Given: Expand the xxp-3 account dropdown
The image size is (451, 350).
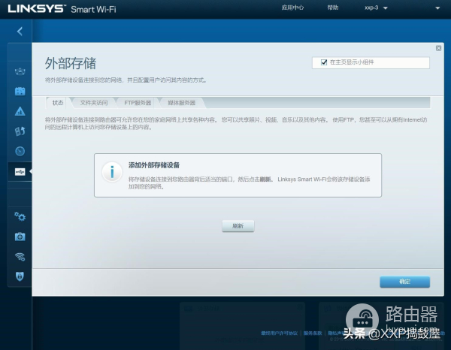Looking at the screenshot, I should 376,8.
